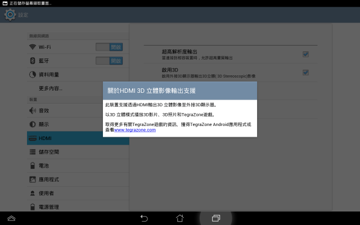Select 使用者 label in sidebar
This screenshot has width=360, height=225.
(46, 193)
